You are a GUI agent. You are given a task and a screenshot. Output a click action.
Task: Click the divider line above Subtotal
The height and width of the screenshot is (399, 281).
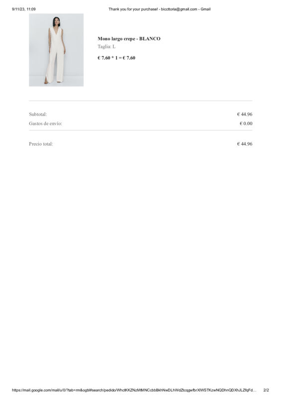click(x=141, y=101)
